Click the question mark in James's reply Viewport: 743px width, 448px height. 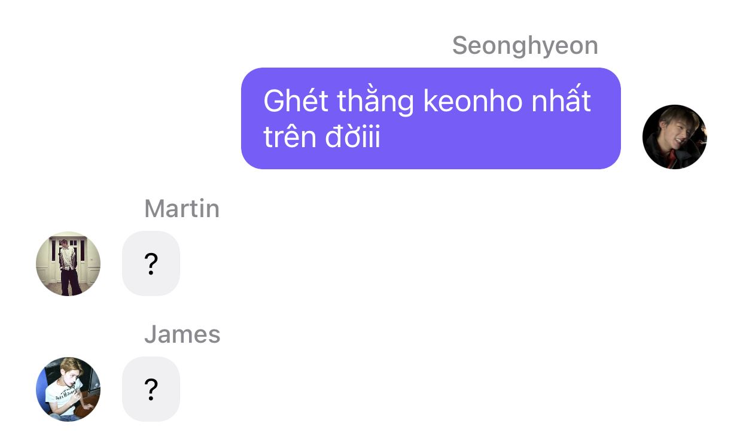click(x=151, y=389)
